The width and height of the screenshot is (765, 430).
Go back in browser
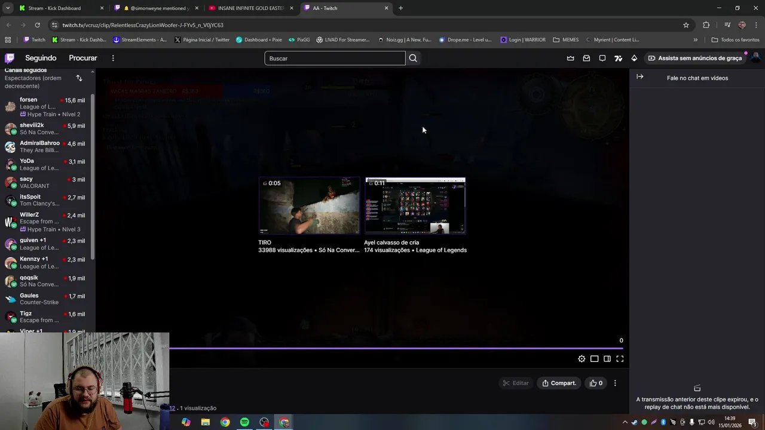pos(8,25)
